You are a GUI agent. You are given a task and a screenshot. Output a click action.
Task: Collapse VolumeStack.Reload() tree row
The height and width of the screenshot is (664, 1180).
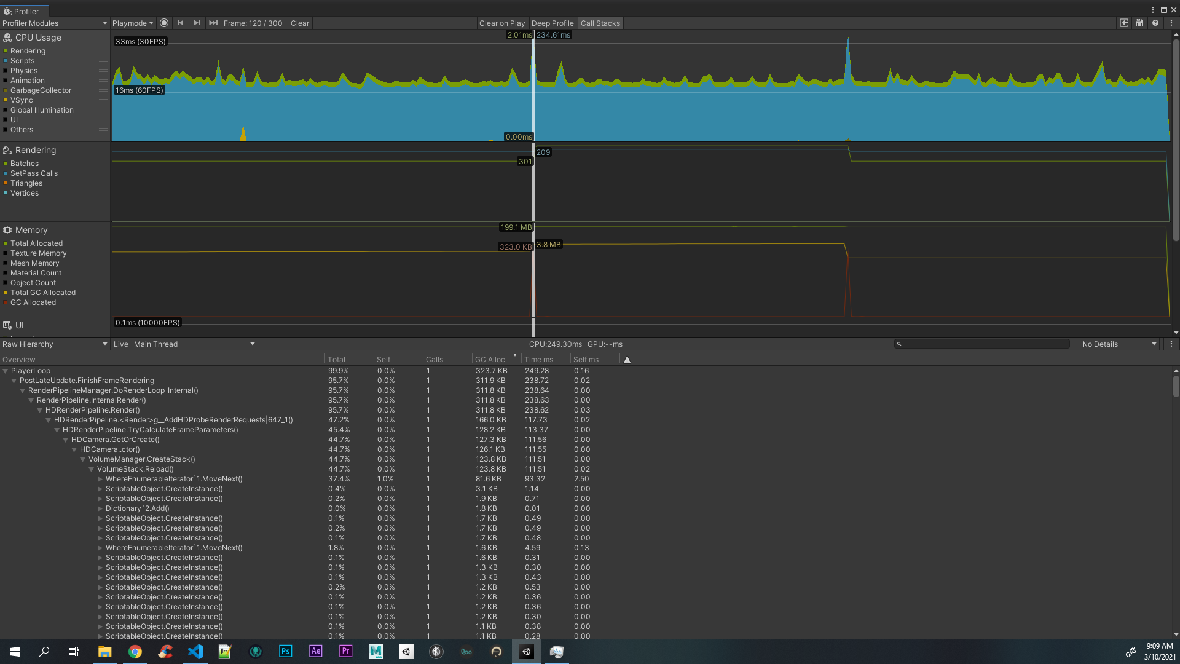point(91,469)
